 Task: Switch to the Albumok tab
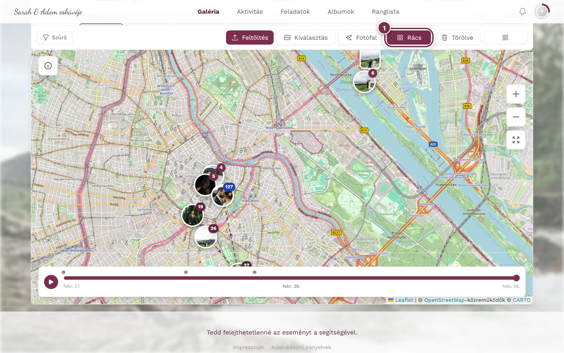[x=341, y=12]
